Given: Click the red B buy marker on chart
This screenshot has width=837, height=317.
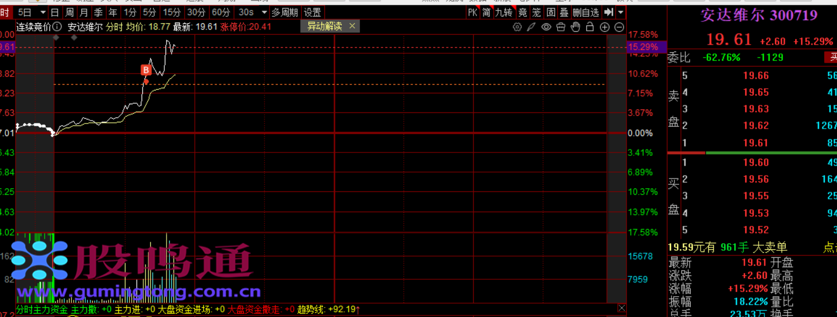Looking at the screenshot, I should 146,70.
